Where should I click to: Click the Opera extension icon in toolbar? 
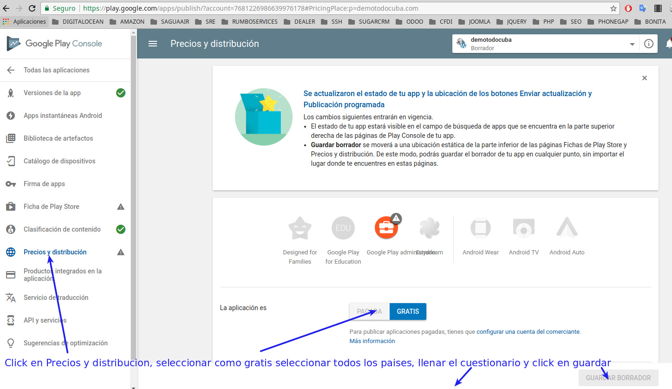[628, 8]
